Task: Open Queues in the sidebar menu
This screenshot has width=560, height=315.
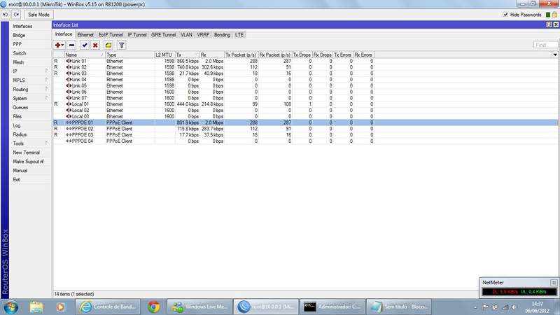Action: [20, 107]
